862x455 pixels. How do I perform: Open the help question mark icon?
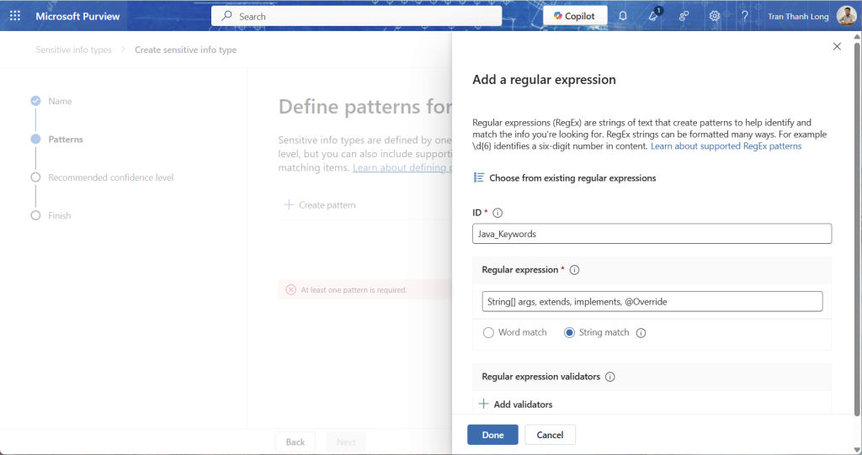pos(744,16)
